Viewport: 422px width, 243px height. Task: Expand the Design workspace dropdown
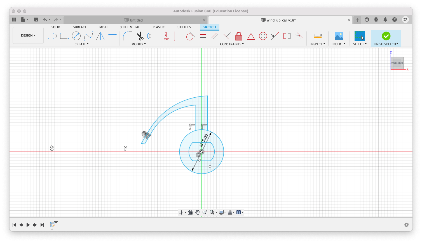click(28, 35)
